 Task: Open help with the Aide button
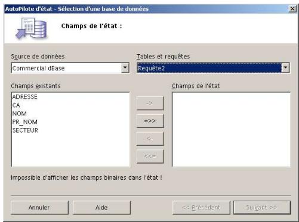(101, 208)
